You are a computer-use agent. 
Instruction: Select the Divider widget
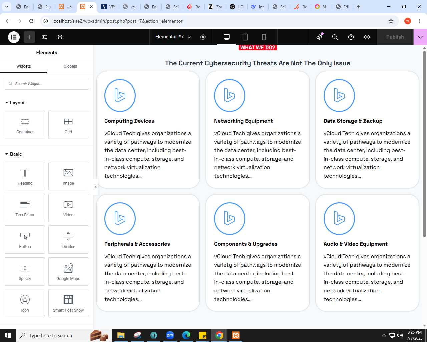coord(68,240)
